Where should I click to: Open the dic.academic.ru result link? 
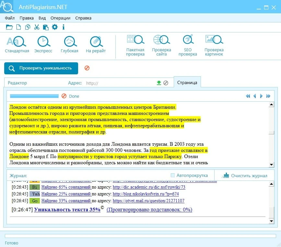pos(149,187)
